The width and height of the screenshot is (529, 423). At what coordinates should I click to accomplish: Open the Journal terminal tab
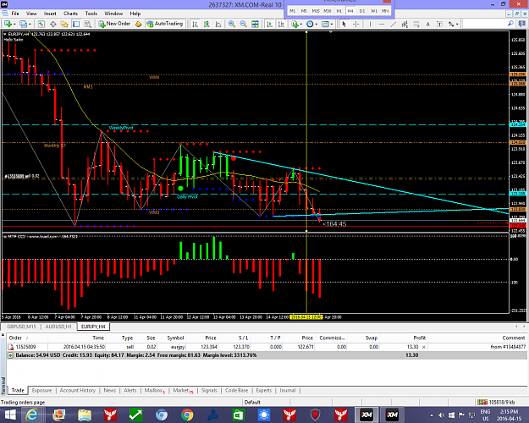pos(287,390)
